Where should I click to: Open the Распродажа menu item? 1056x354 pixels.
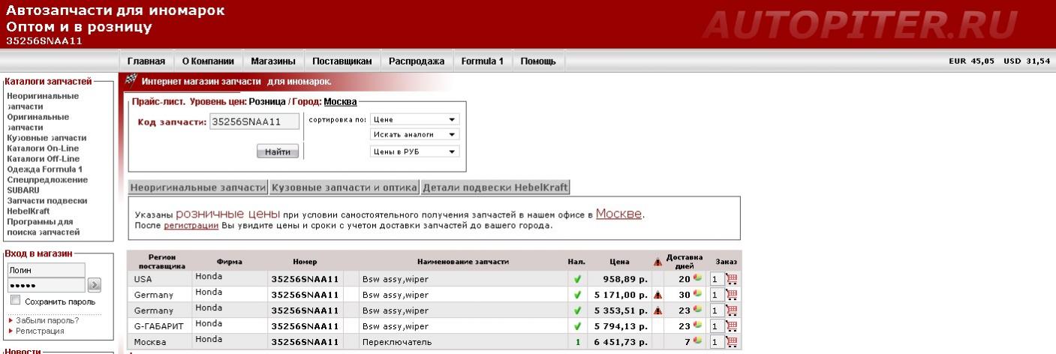coord(417,61)
